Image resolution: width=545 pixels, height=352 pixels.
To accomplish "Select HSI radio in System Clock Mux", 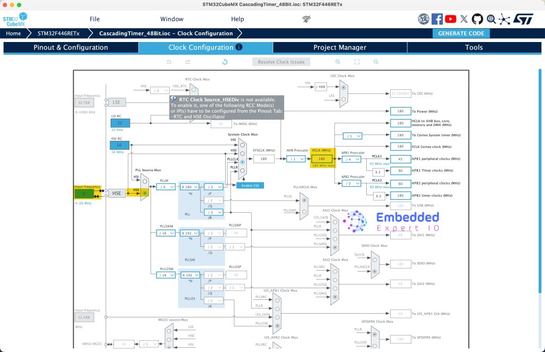I will pos(243,144).
